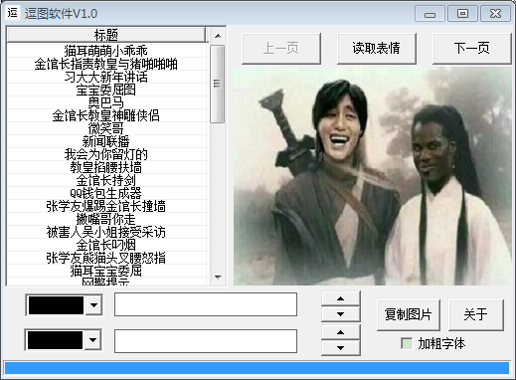Image resolution: width=516 pixels, height=380 pixels.
Task: Copy the image with 复制图片
Action: click(409, 314)
